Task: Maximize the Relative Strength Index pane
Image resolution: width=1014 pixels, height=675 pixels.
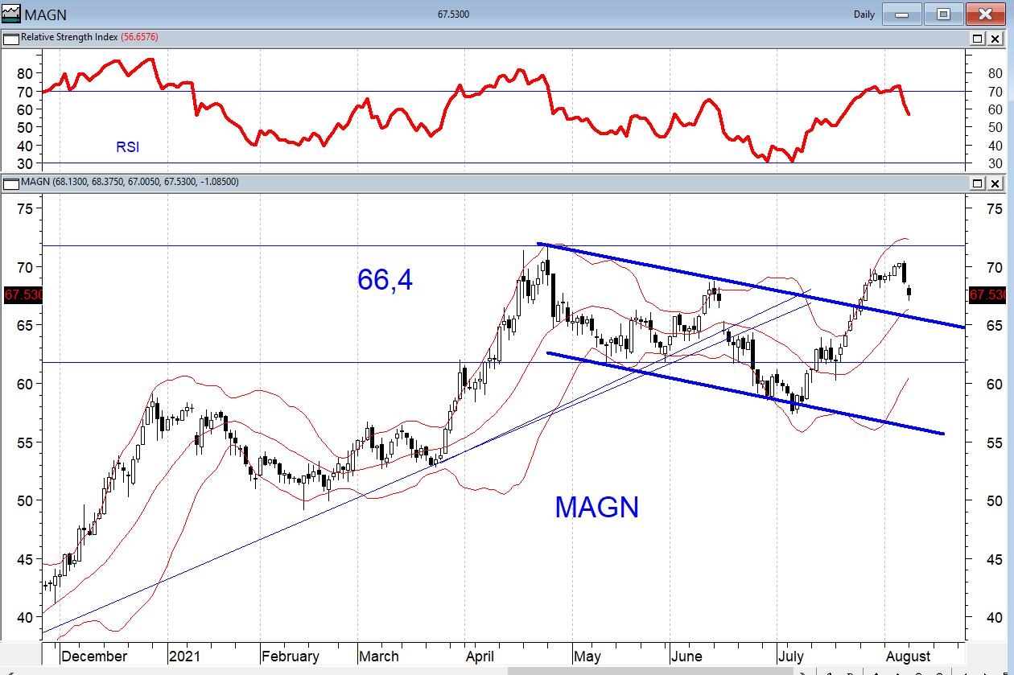Action: coord(978,38)
